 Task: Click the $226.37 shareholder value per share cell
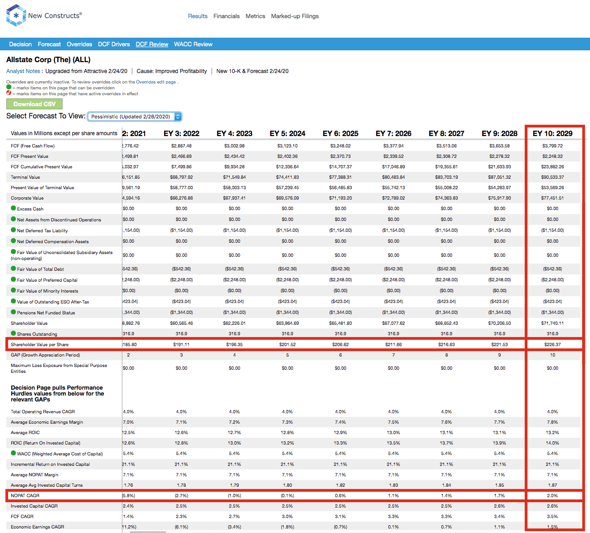pos(553,345)
